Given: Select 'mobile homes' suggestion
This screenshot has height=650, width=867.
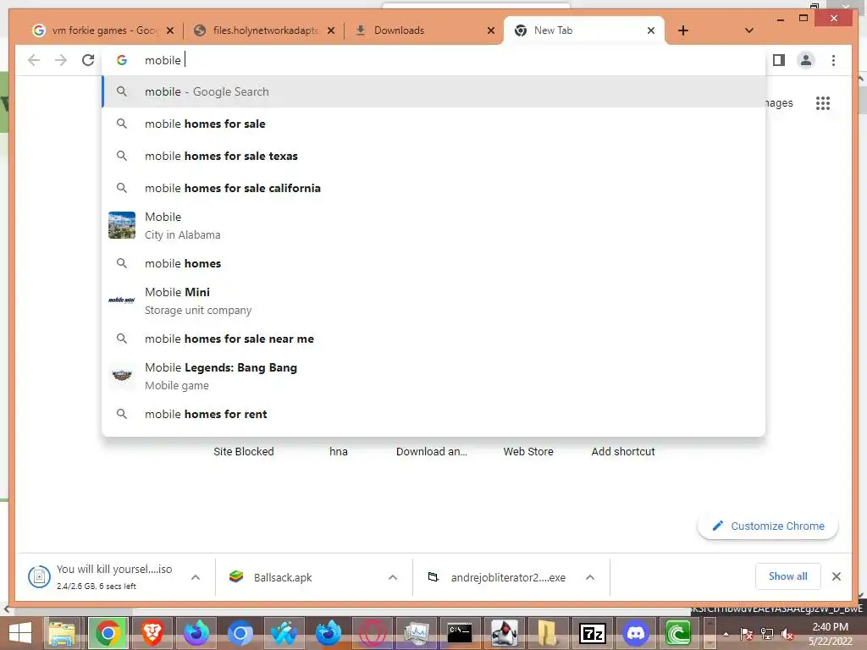Looking at the screenshot, I should pyautogui.click(x=434, y=263).
